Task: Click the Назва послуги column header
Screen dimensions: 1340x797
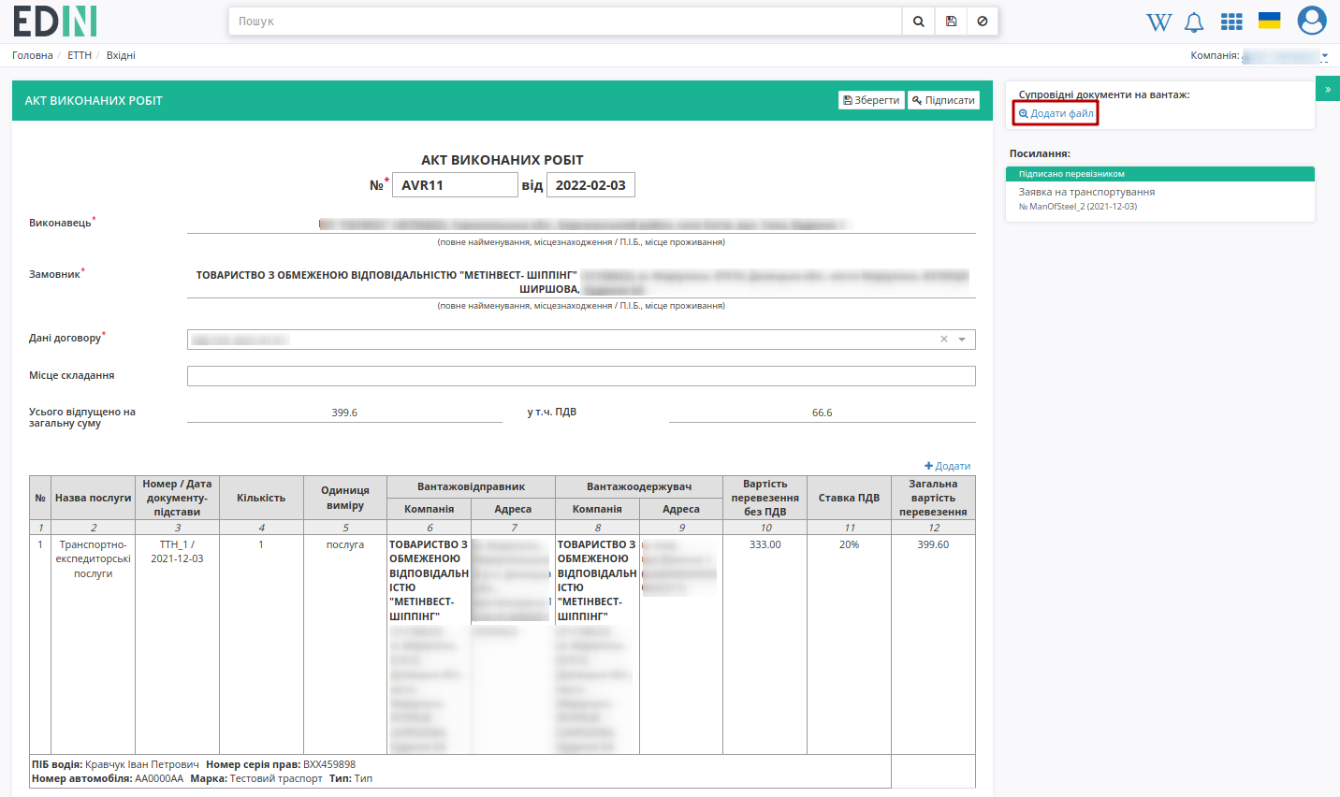Action: [x=93, y=498]
